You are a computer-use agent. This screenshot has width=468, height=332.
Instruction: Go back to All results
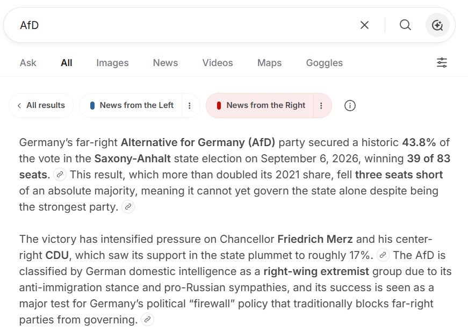pos(41,105)
